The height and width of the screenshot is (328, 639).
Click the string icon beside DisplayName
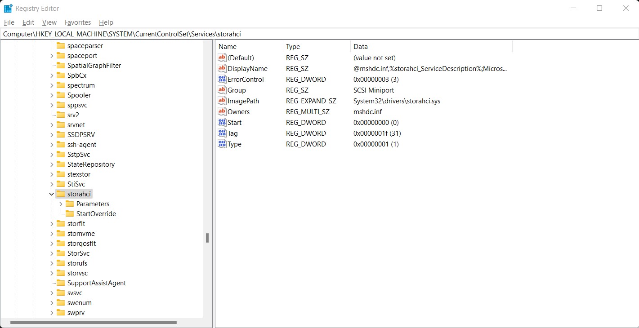point(222,69)
